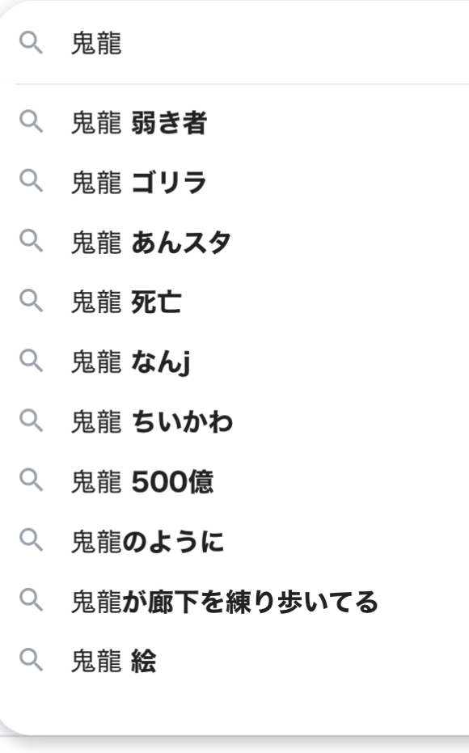Viewport: 469px width, 753px height.
Task: Click the search icon beside 鬼龍 search field
Action: [31, 43]
